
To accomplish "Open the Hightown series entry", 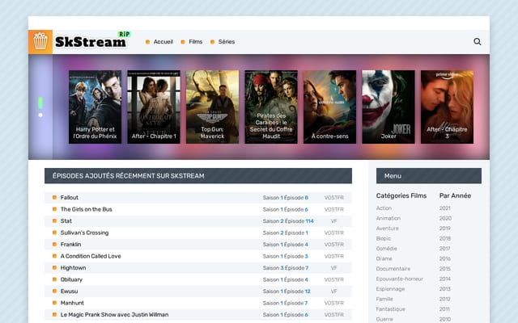I will 73,267.
